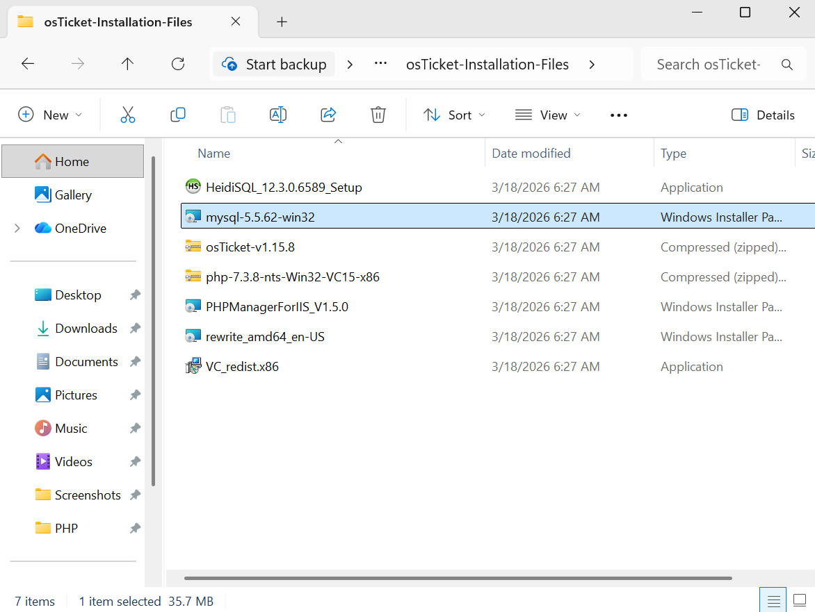Open Desktop in the navigation pane

click(x=78, y=295)
